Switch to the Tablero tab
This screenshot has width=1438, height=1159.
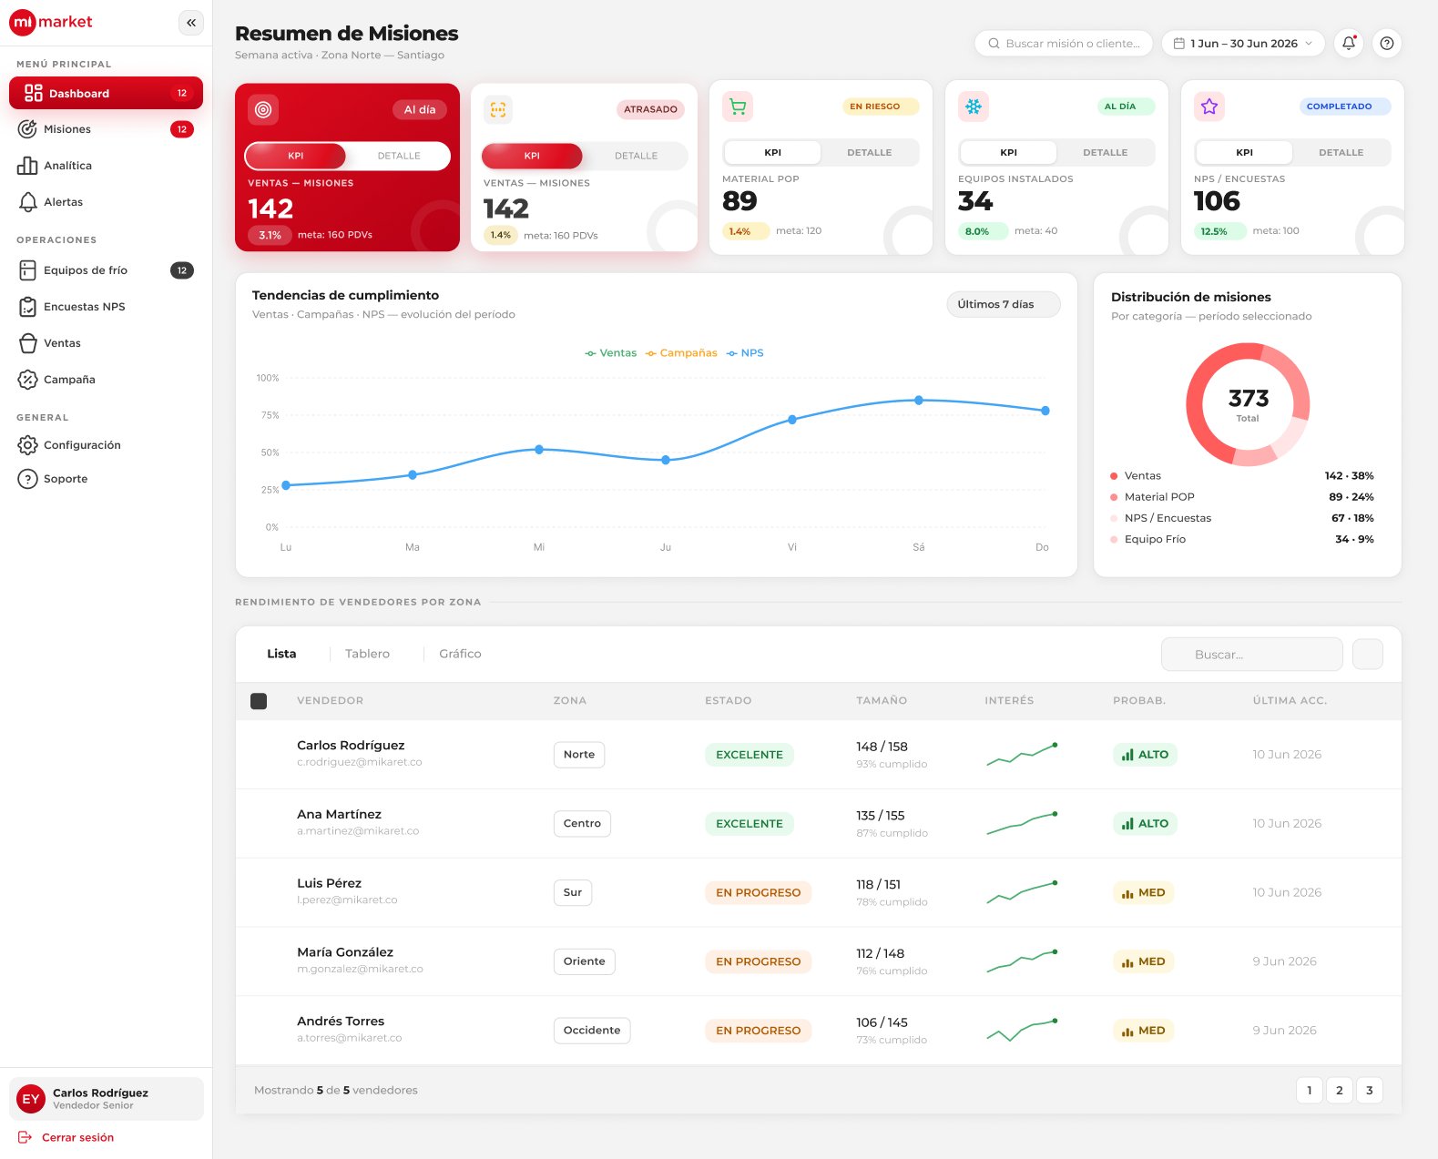(367, 654)
